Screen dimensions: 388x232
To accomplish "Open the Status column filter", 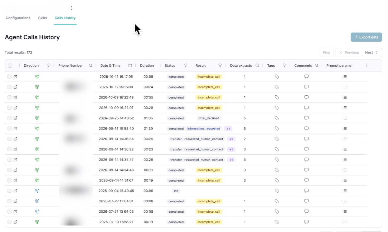I will coord(186,66).
